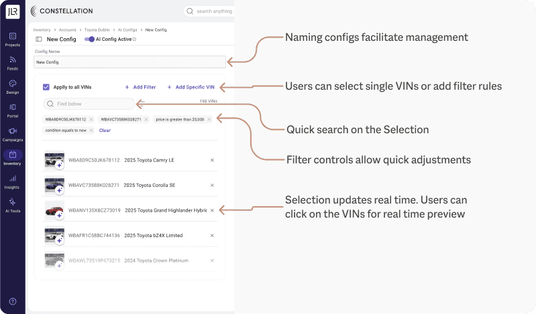Click the Add Filter button
Image resolution: width=536 pixels, height=314 pixels.
[x=140, y=87]
